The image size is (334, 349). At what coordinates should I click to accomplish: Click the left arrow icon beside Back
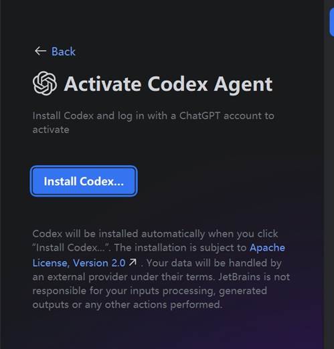[x=40, y=51]
